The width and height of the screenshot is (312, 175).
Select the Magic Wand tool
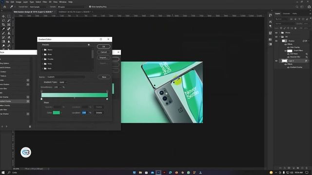coord(9,20)
